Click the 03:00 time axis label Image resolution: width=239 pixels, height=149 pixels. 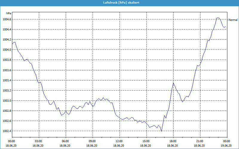[x=39, y=141]
